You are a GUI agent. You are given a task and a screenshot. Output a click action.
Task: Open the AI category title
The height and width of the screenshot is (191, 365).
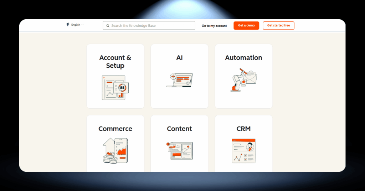pyautogui.click(x=180, y=58)
